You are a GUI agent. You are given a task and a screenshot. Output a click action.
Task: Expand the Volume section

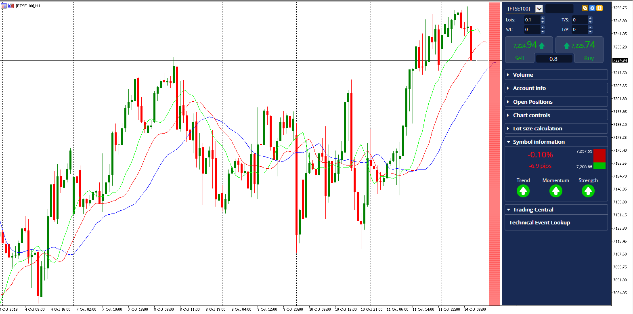tap(556, 75)
